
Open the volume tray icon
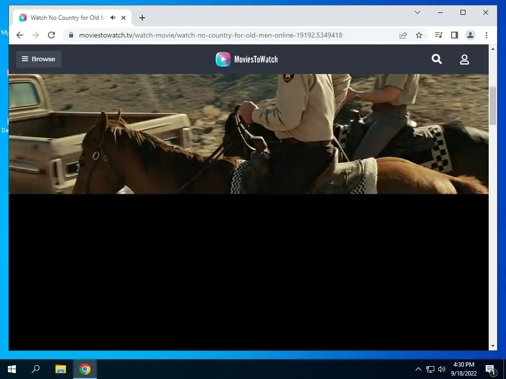(442, 369)
